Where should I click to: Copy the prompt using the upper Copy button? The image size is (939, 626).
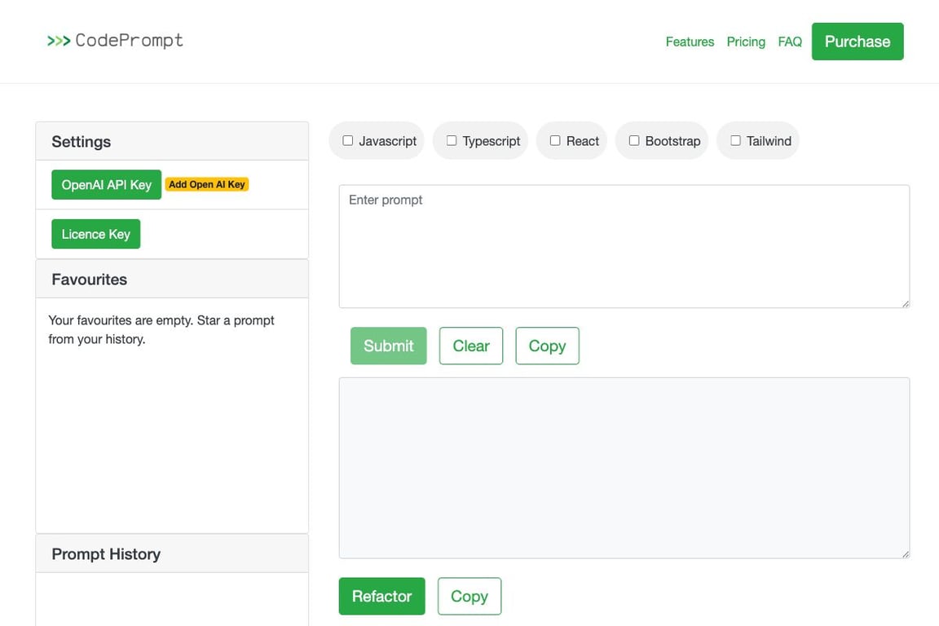coord(547,346)
